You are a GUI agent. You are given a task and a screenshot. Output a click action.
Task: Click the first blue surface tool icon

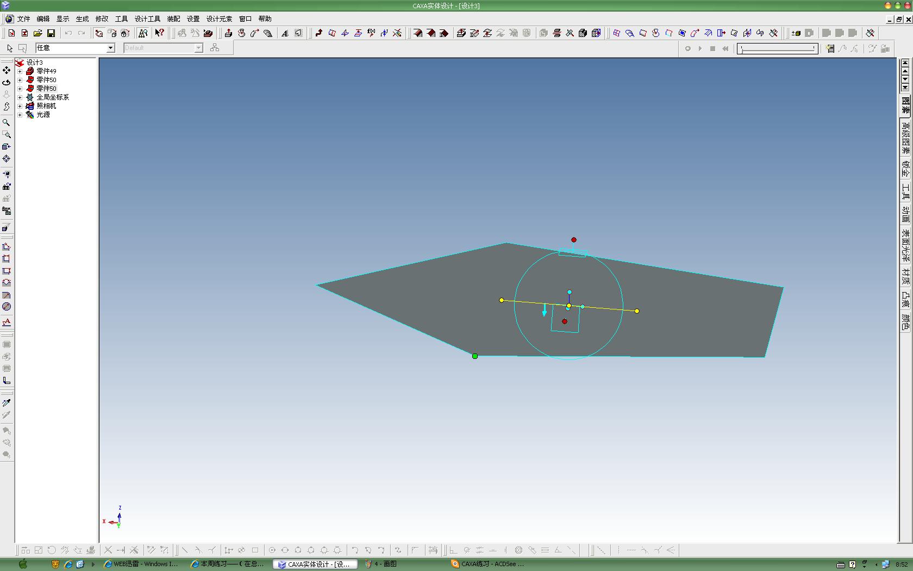pos(617,33)
